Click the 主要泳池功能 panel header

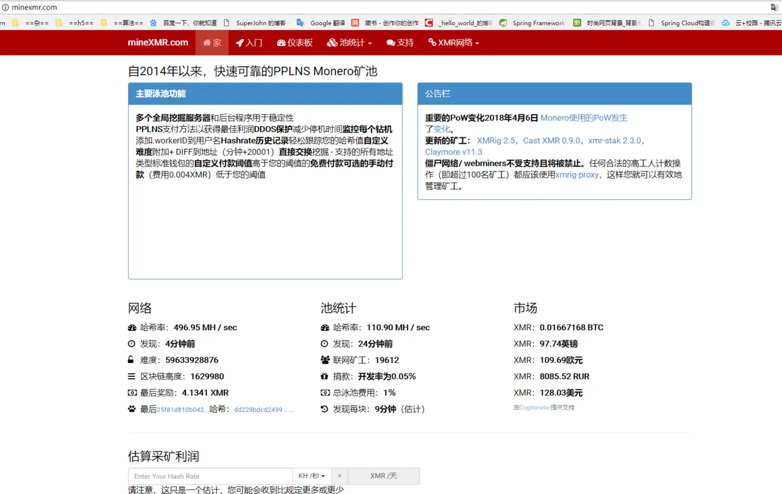(x=265, y=94)
